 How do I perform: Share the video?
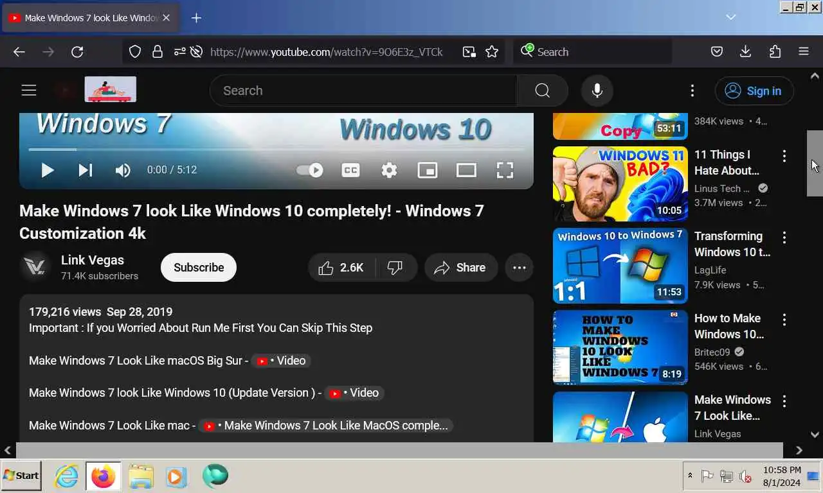click(x=461, y=268)
